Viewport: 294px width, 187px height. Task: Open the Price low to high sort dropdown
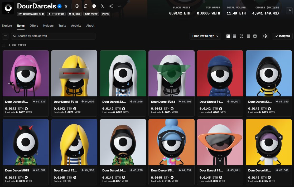tap(205, 36)
